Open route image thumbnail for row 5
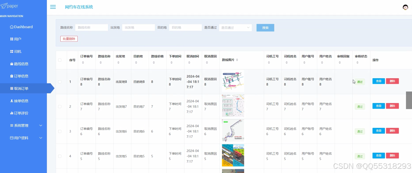The width and height of the screenshot is (412, 173). (x=233, y=155)
